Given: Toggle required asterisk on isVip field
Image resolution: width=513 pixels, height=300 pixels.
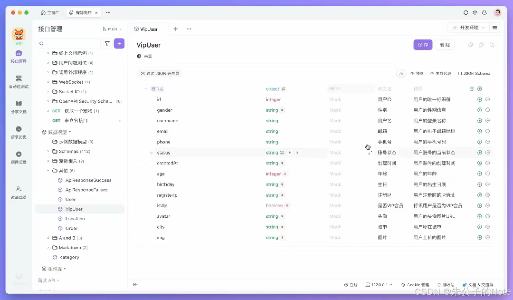Looking at the screenshot, I should (x=287, y=206).
